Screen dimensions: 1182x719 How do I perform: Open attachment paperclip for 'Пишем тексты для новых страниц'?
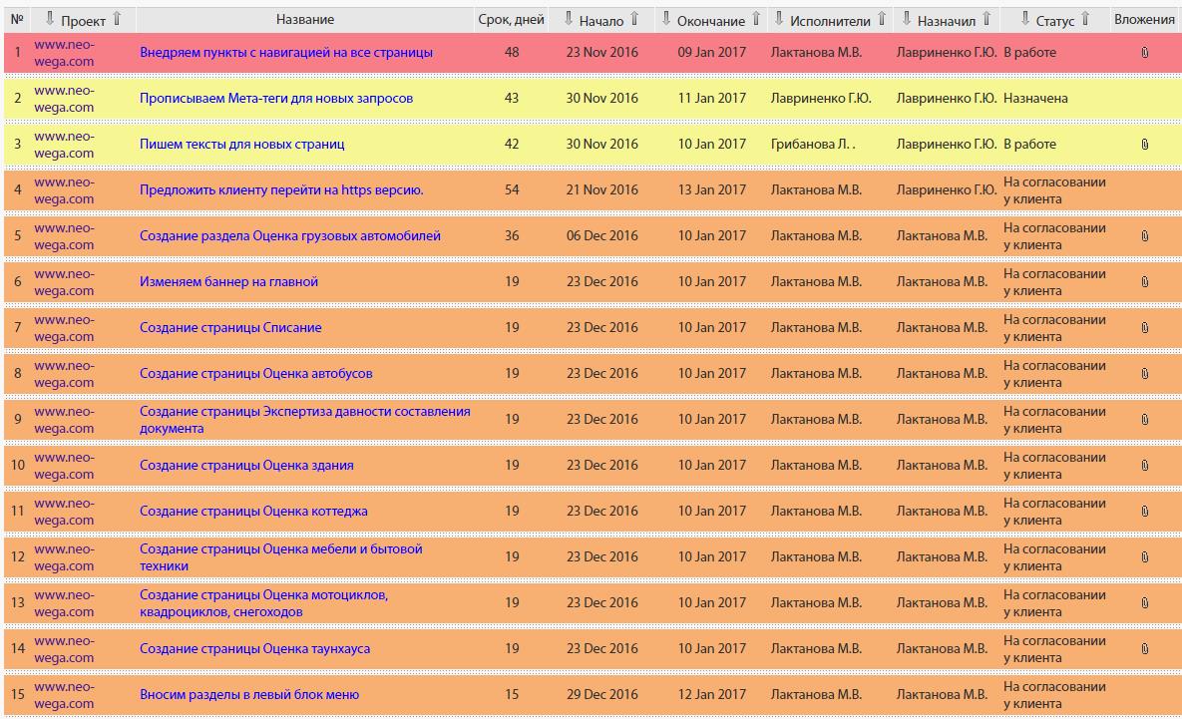(x=1144, y=144)
